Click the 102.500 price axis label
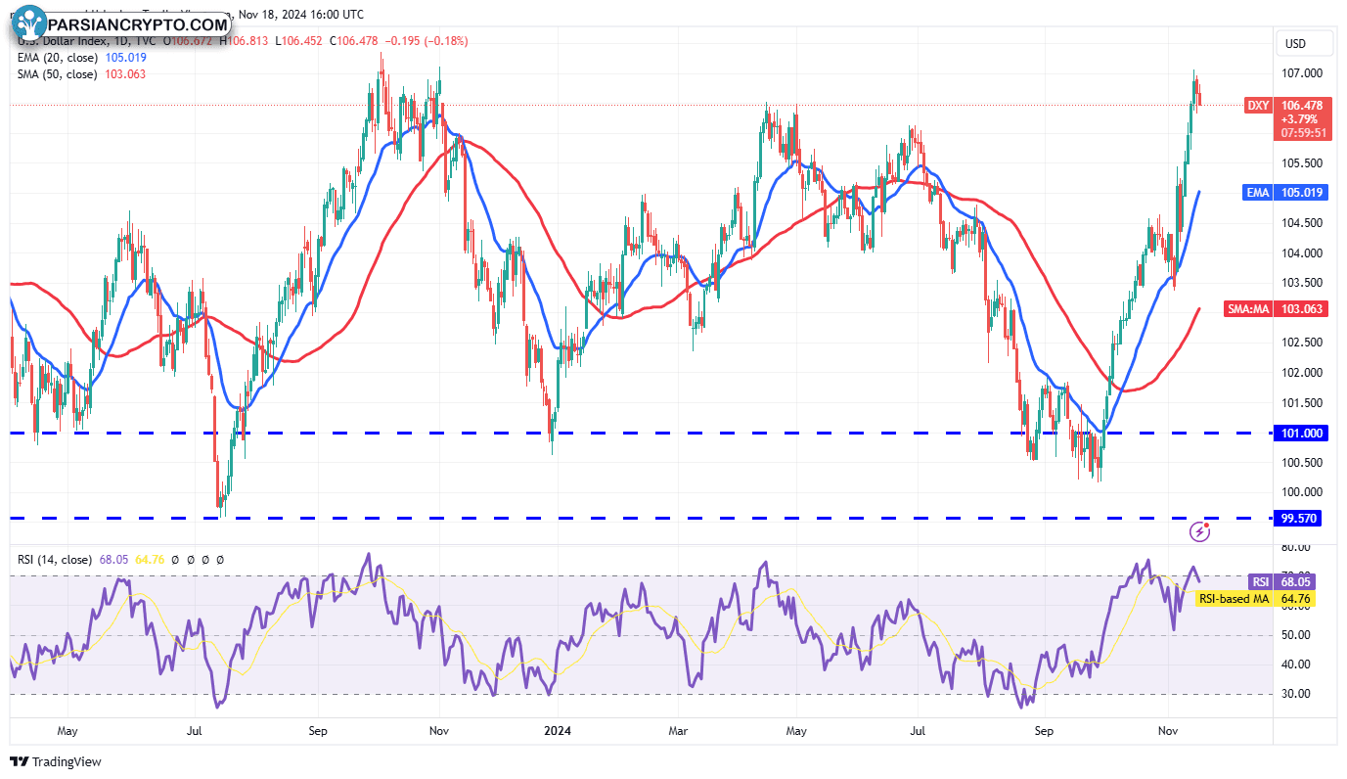The image size is (1347, 779). pos(1300,343)
